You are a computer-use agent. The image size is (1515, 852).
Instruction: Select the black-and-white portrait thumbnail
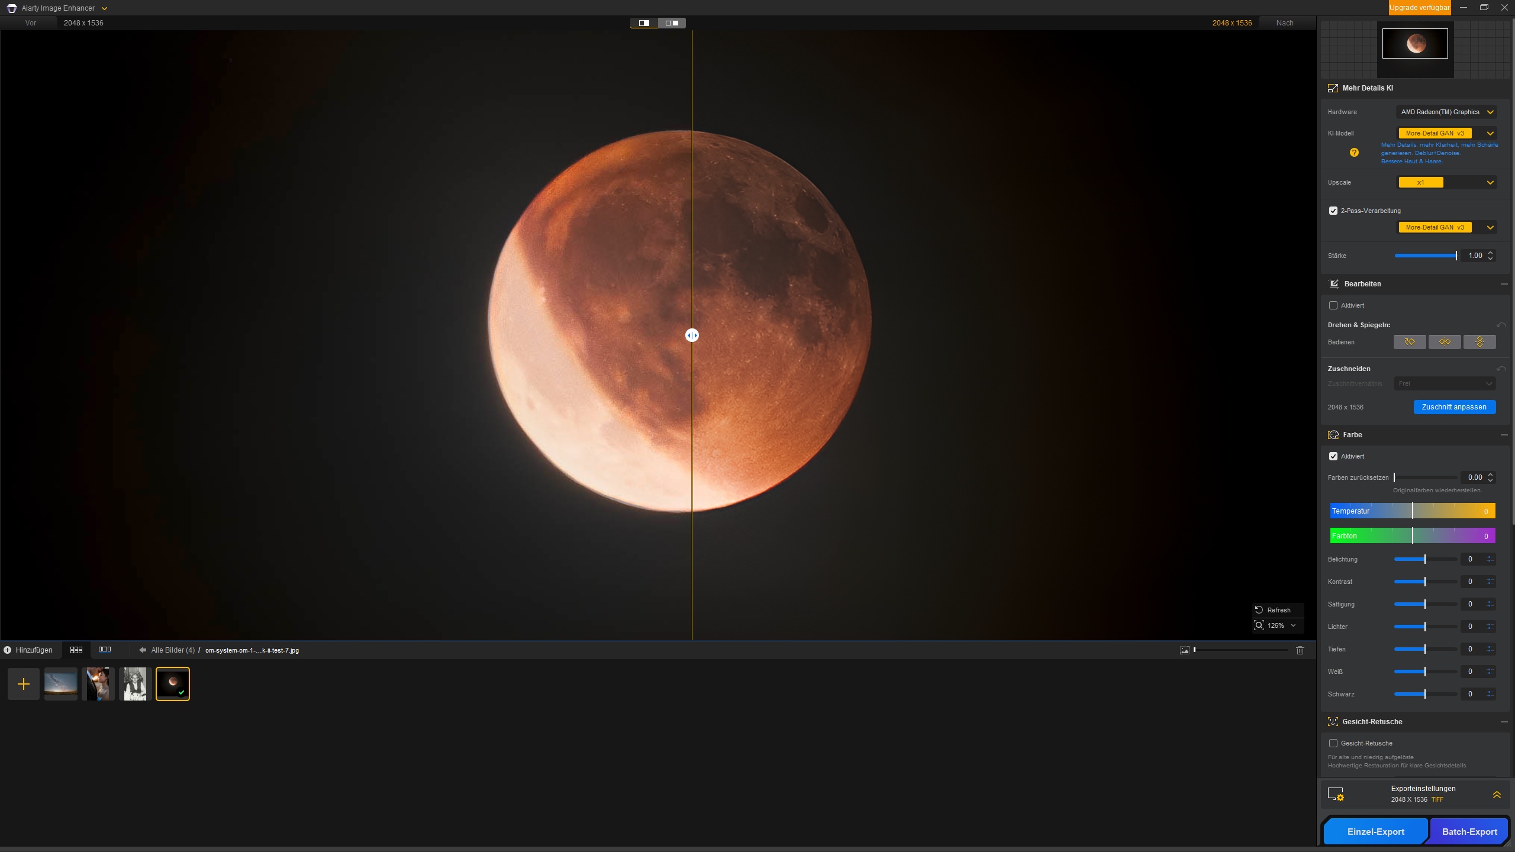coord(136,684)
